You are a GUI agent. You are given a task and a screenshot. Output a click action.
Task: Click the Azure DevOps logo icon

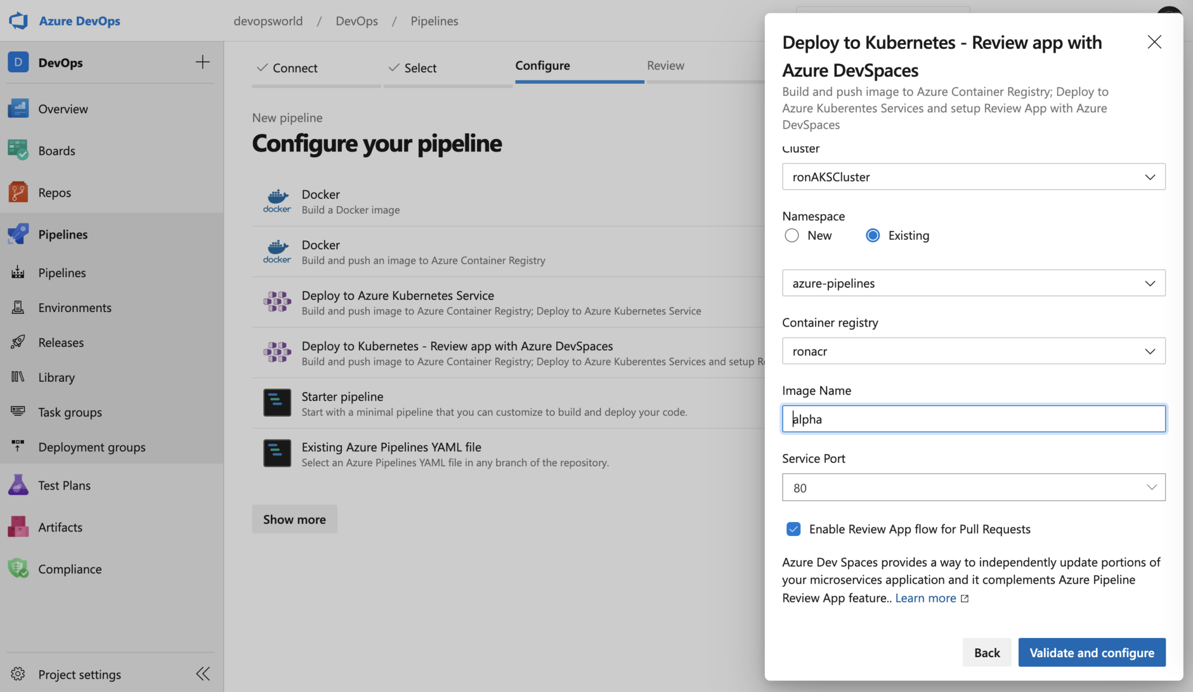tap(19, 21)
